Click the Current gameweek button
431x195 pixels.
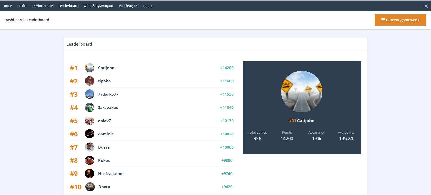pos(400,20)
